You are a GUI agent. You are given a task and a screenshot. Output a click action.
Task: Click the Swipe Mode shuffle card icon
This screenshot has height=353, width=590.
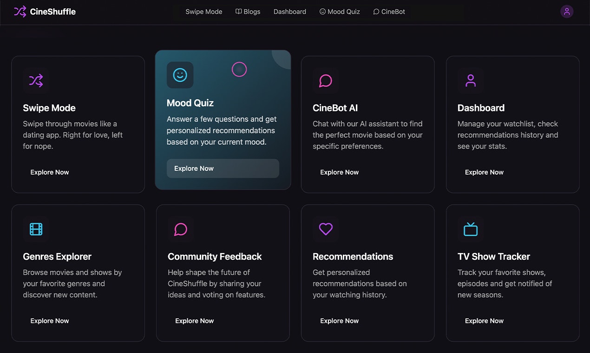click(36, 81)
